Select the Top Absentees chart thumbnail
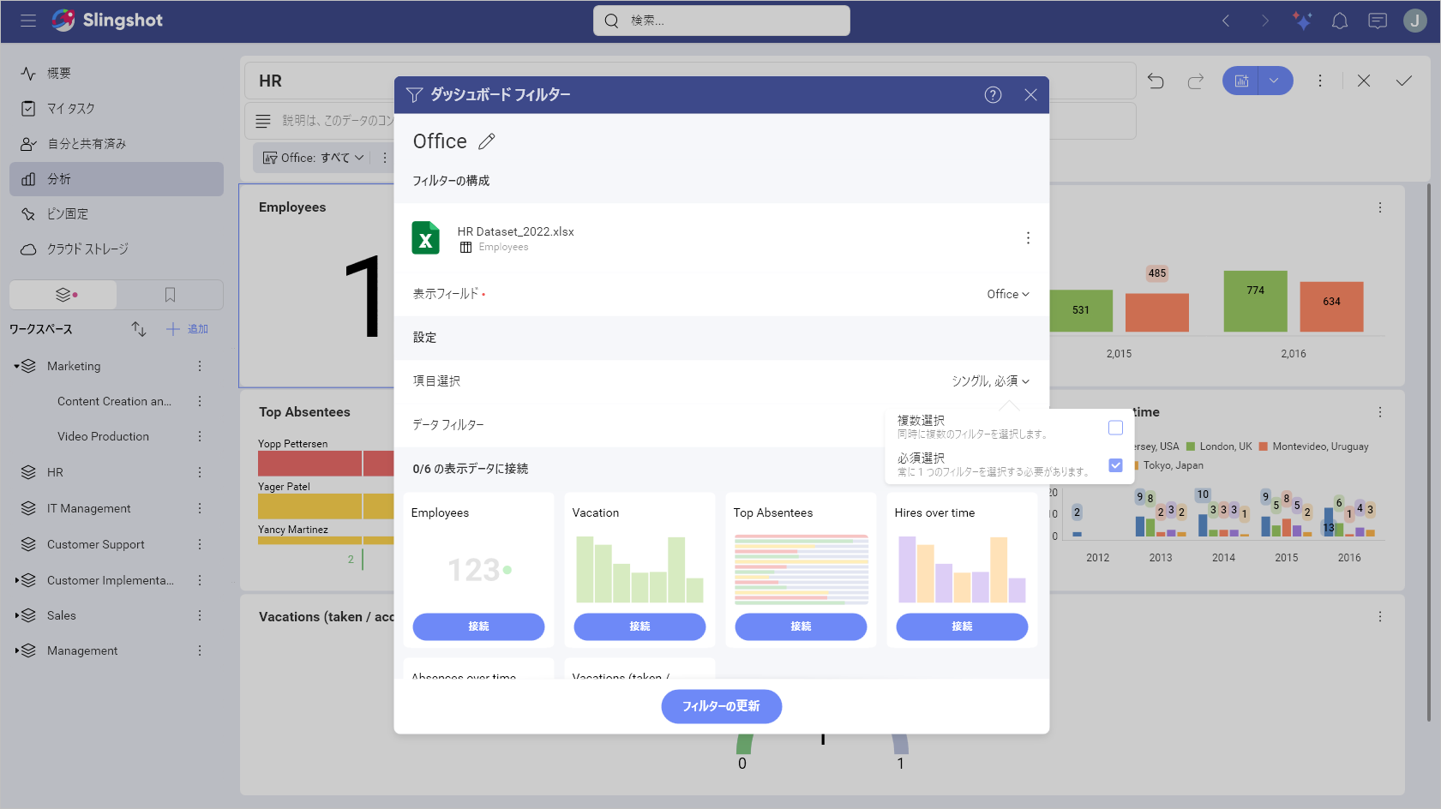 coord(801,569)
